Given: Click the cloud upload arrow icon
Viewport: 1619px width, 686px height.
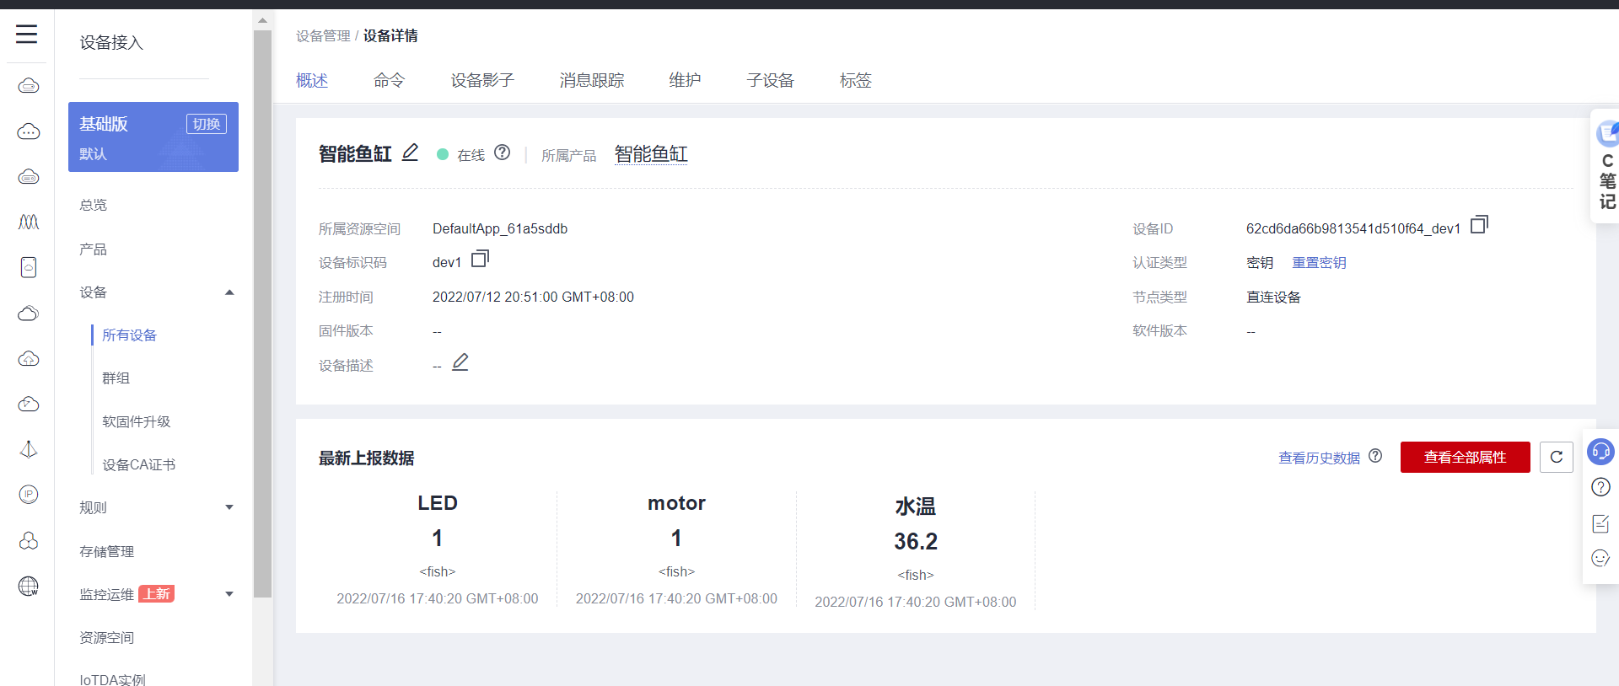Looking at the screenshot, I should [29, 359].
